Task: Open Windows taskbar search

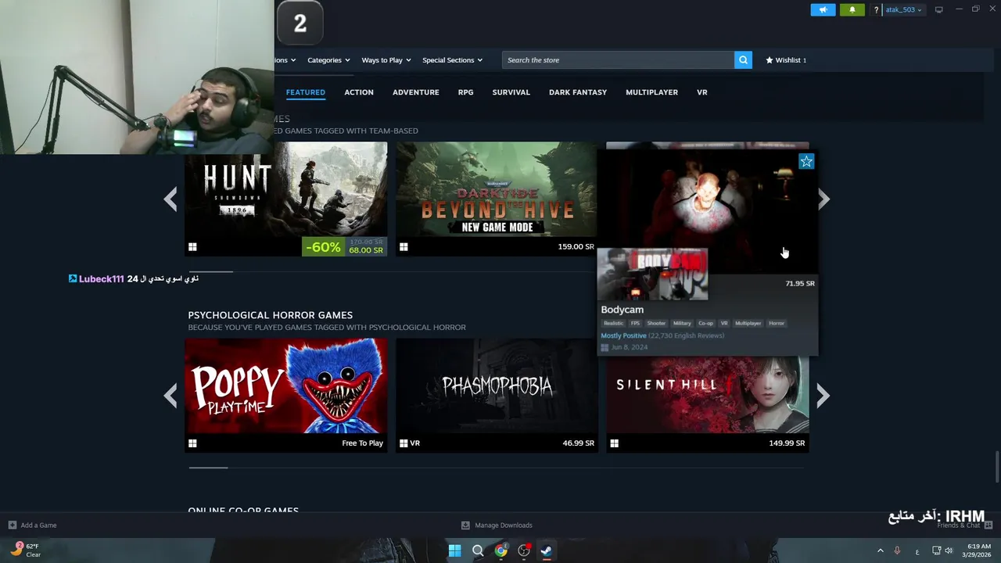Action: 478,550
